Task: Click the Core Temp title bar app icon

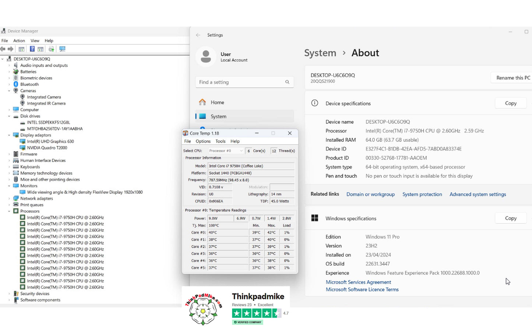Action: pos(186,133)
